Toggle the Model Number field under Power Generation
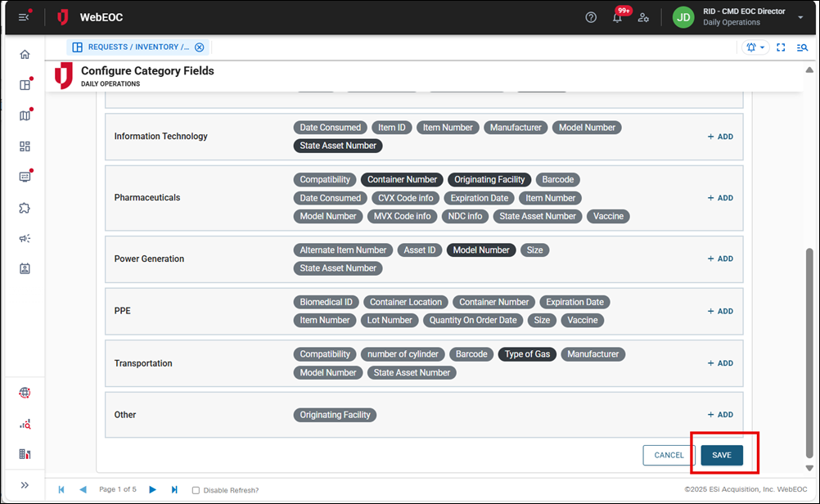The width and height of the screenshot is (820, 504). 481,250
